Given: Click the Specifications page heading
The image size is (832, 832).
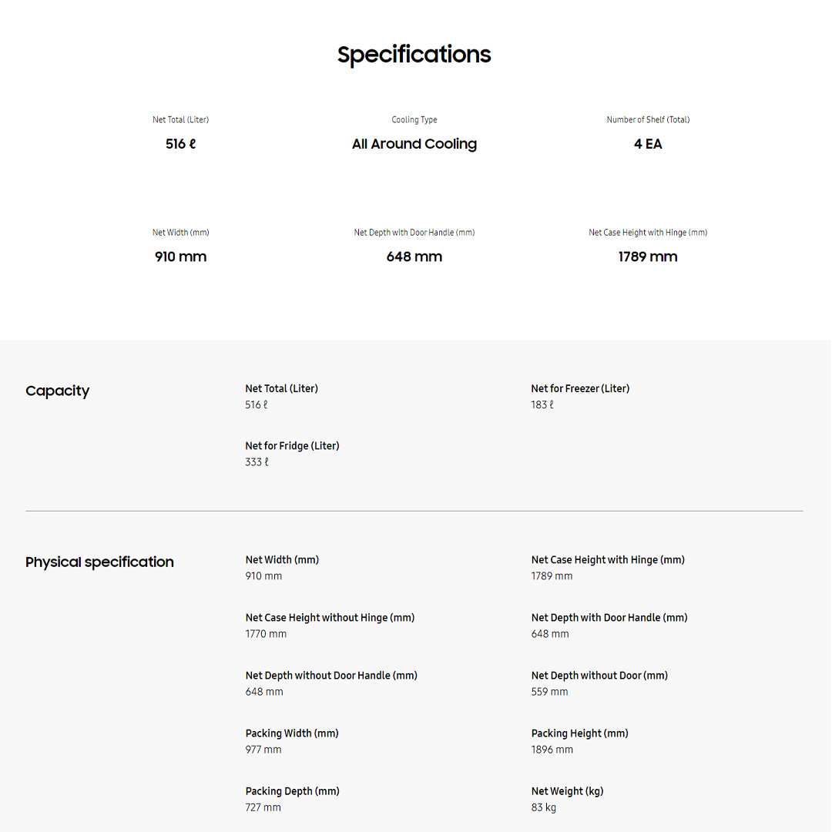Looking at the screenshot, I should coord(414,55).
